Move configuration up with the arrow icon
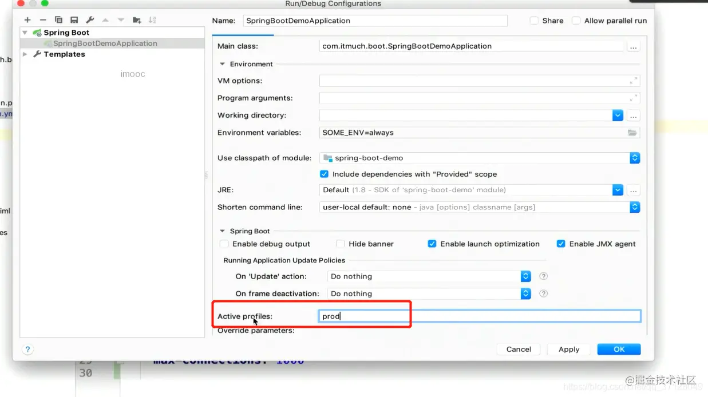 click(105, 20)
